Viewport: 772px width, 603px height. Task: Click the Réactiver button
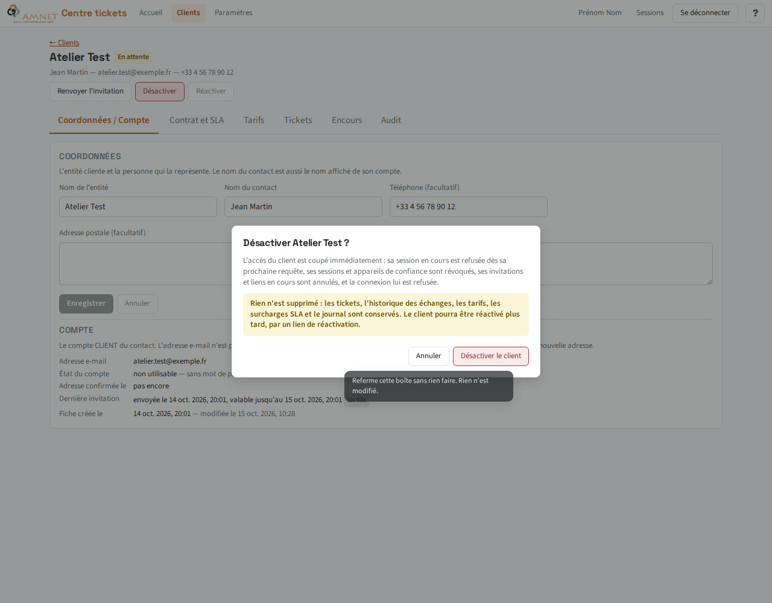click(x=211, y=92)
